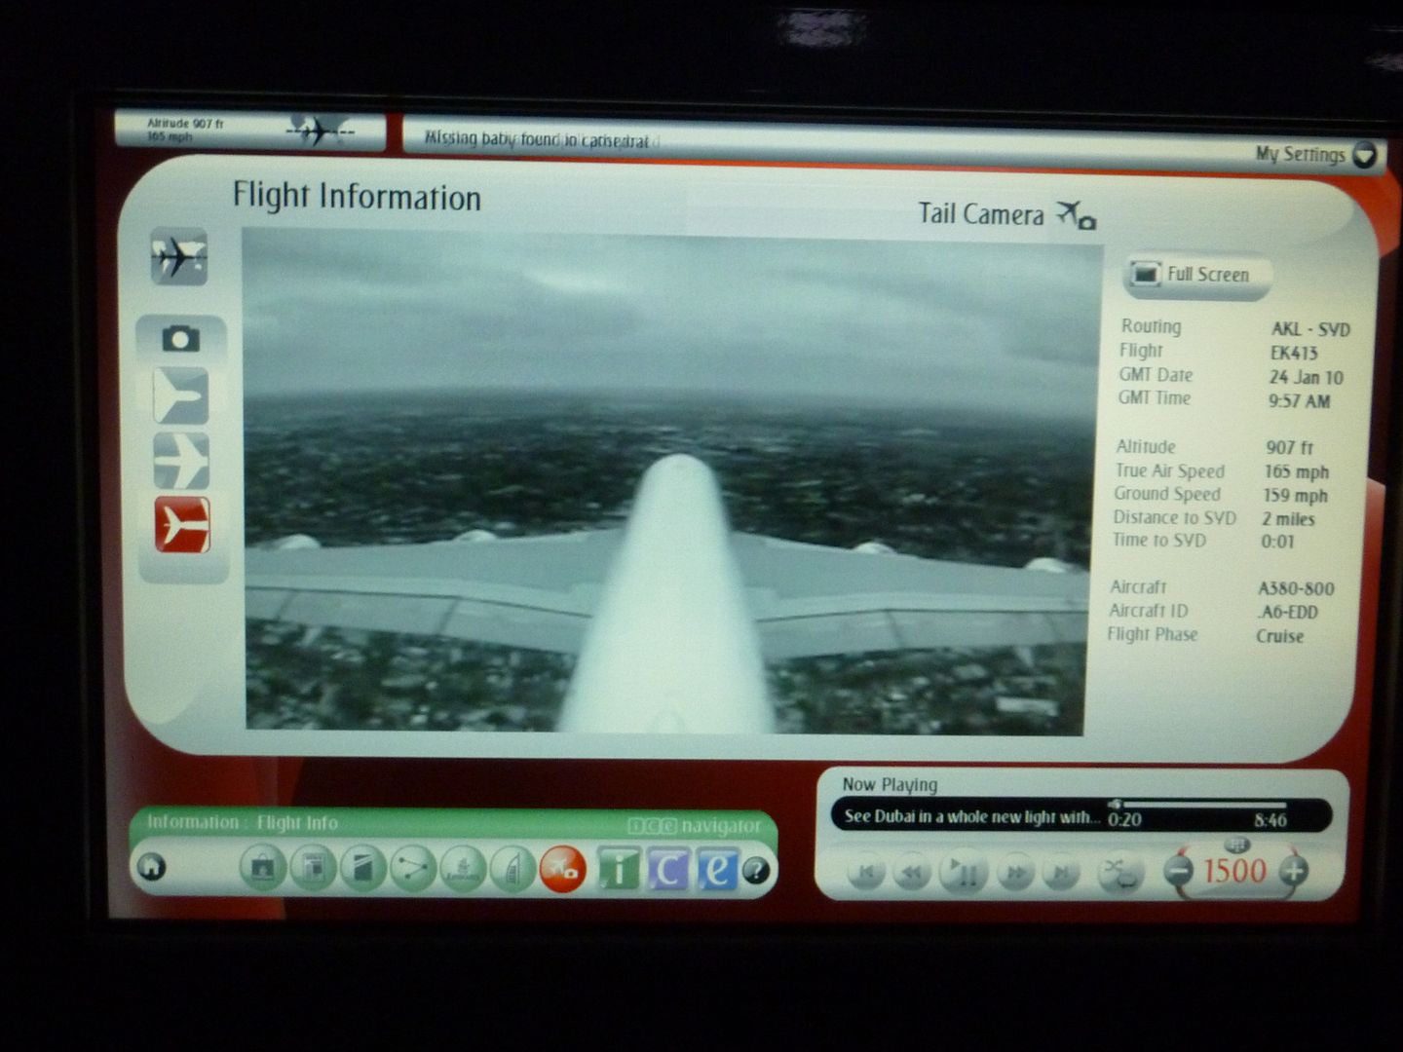Click the news ticker headline
The width and height of the screenshot is (1403, 1052).
537,139
